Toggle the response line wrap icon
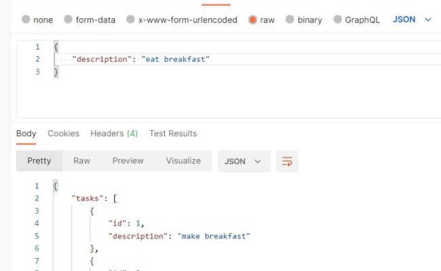Screen dimensions: 441x271 coord(287,161)
